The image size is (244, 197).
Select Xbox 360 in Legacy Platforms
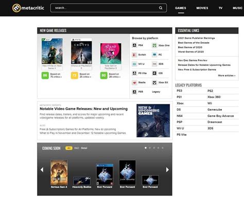click(x=214, y=97)
